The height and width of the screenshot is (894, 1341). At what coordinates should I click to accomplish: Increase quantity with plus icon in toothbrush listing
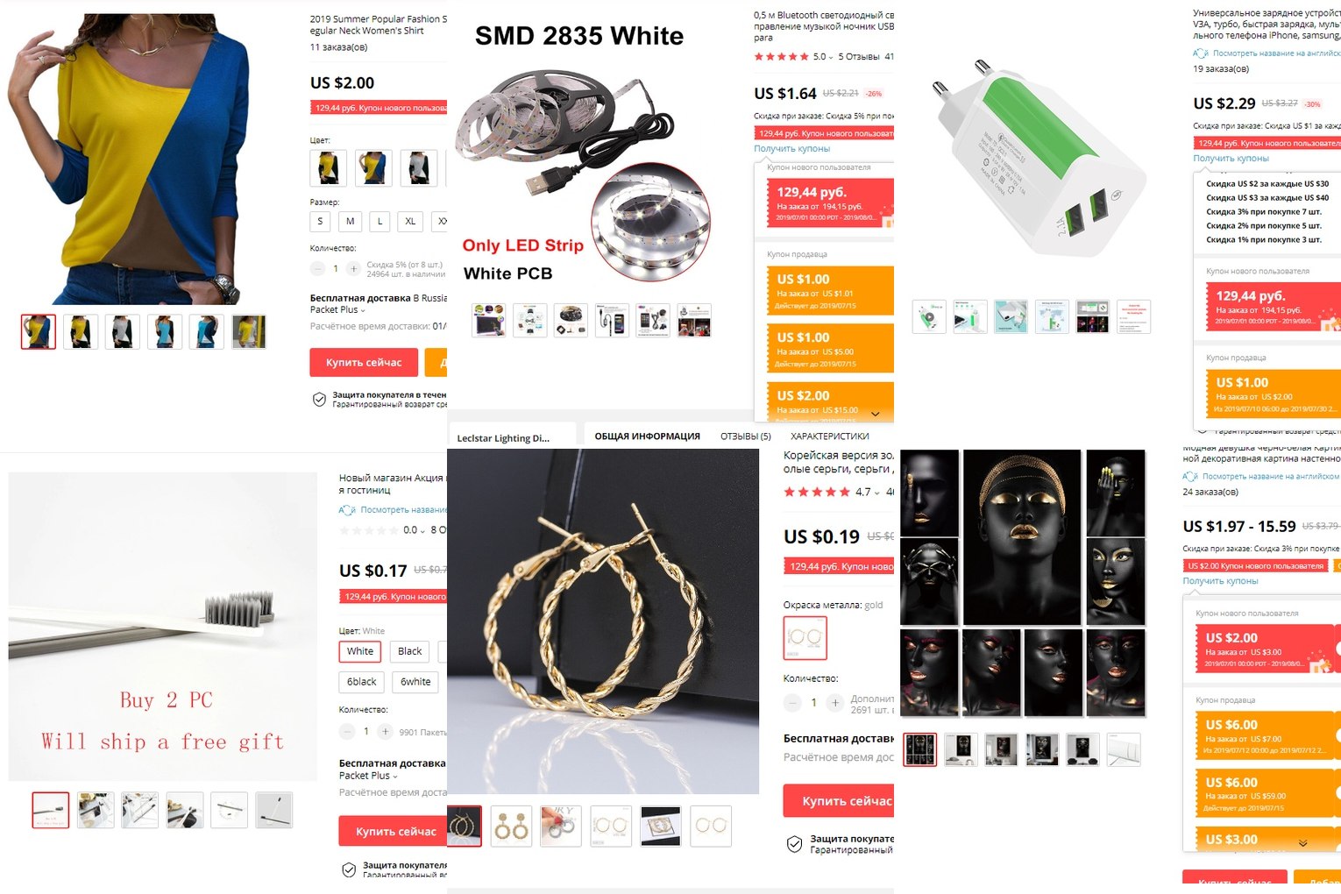385,731
